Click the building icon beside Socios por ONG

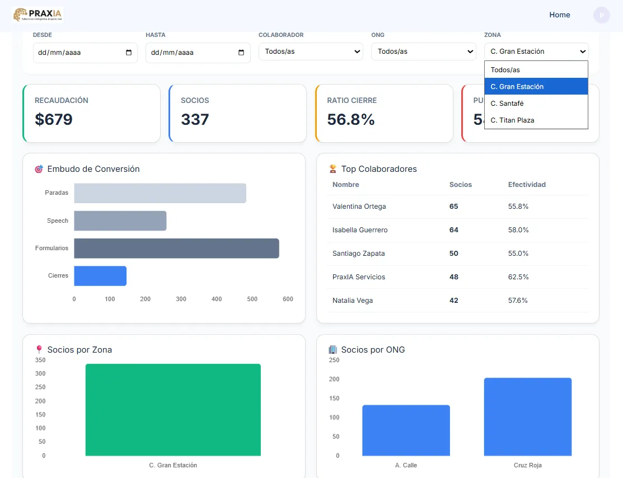click(x=332, y=350)
